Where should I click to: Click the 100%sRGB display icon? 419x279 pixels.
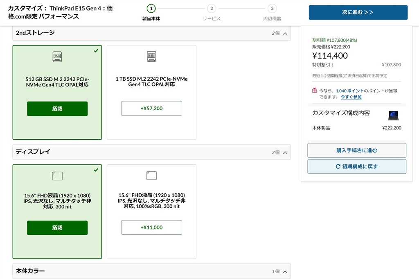[x=151, y=176]
